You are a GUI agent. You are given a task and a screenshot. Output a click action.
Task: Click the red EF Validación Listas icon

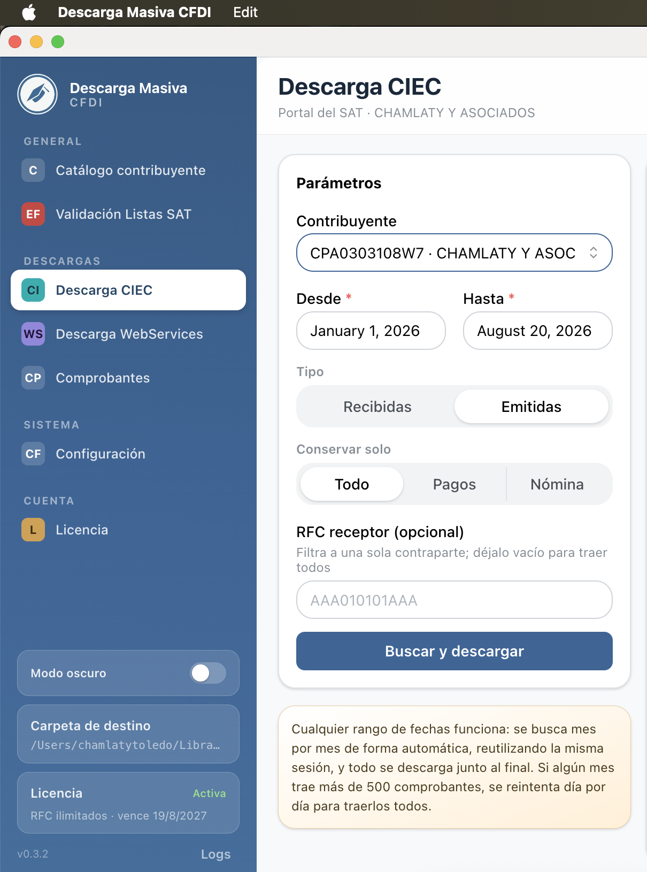click(x=33, y=214)
